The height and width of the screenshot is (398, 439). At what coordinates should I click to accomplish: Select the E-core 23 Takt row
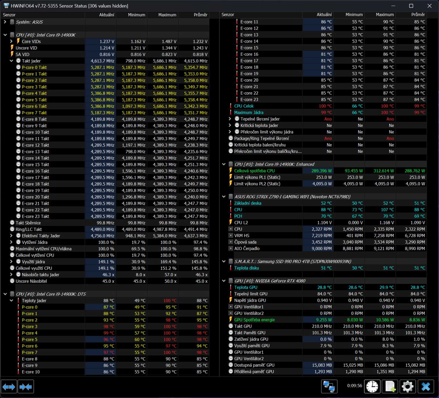point(105,216)
